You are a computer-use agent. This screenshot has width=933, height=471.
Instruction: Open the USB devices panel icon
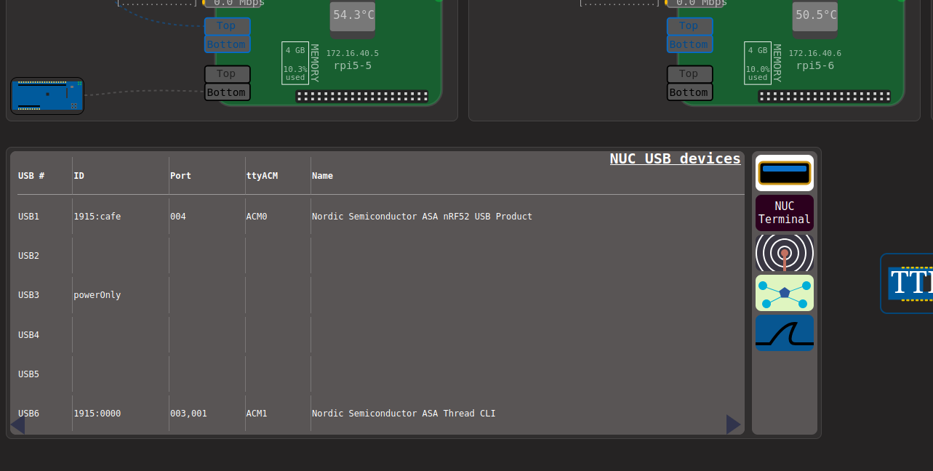(x=784, y=173)
